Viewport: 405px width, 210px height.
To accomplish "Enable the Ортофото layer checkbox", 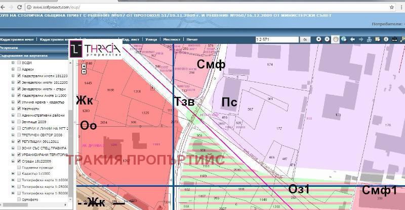I will pyautogui.click(x=19, y=199).
